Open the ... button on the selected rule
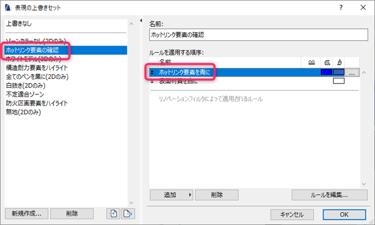This screenshot has height=225, width=375. [352, 72]
